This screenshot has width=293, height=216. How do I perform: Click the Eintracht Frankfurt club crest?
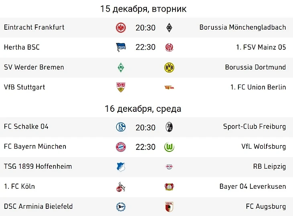click(121, 28)
